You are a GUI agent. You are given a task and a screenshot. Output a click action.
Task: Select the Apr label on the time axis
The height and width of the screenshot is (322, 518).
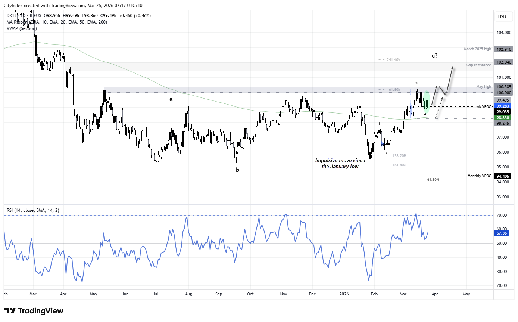click(x=434, y=294)
